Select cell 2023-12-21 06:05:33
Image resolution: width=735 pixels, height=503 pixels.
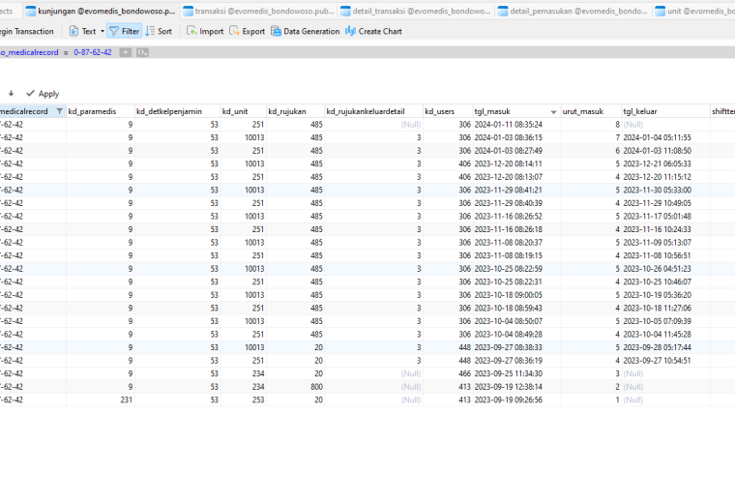coord(665,164)
